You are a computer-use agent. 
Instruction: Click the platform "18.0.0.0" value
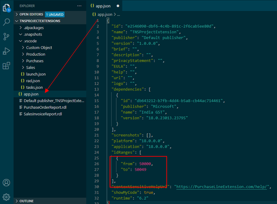[151, 141]
